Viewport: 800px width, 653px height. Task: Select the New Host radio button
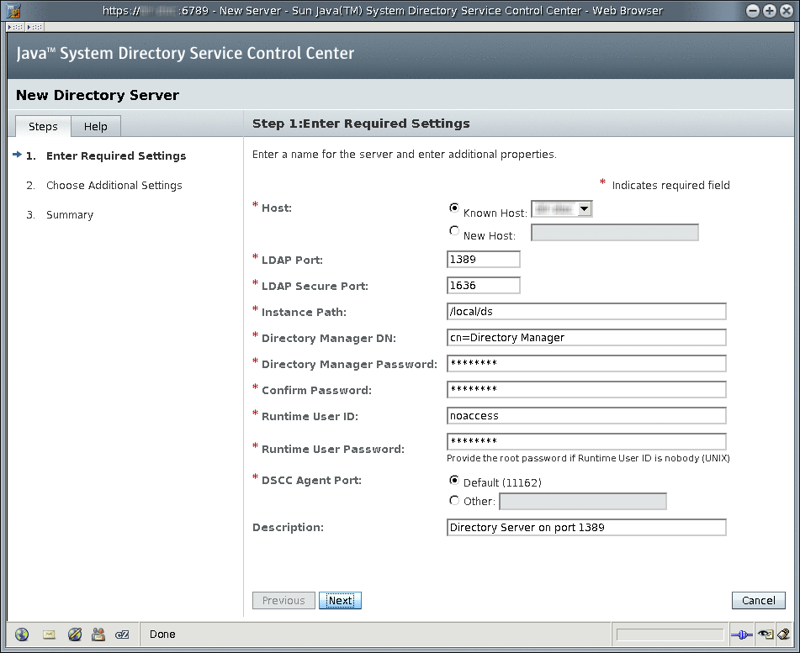(454, 230)
